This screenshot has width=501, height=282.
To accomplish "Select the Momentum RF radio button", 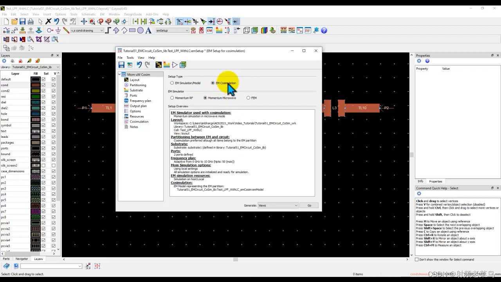I will pyautogui.click(x=172, y=98).
